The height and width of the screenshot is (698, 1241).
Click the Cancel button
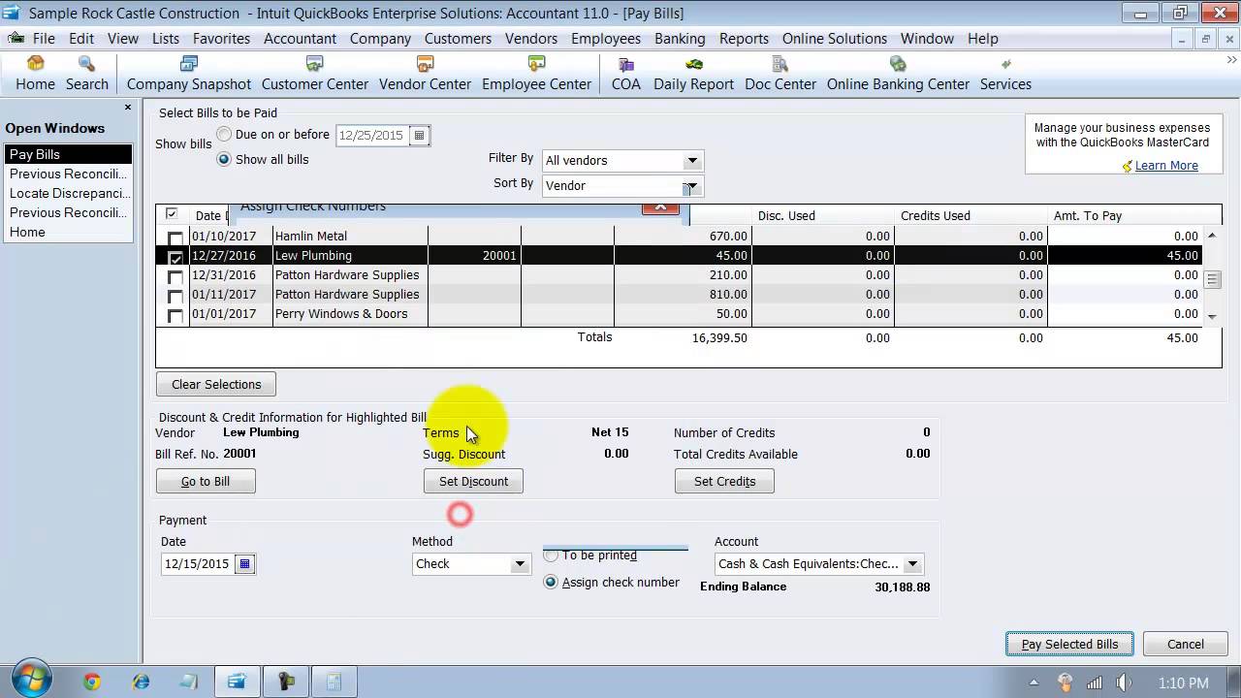[x=1185, y=644]
